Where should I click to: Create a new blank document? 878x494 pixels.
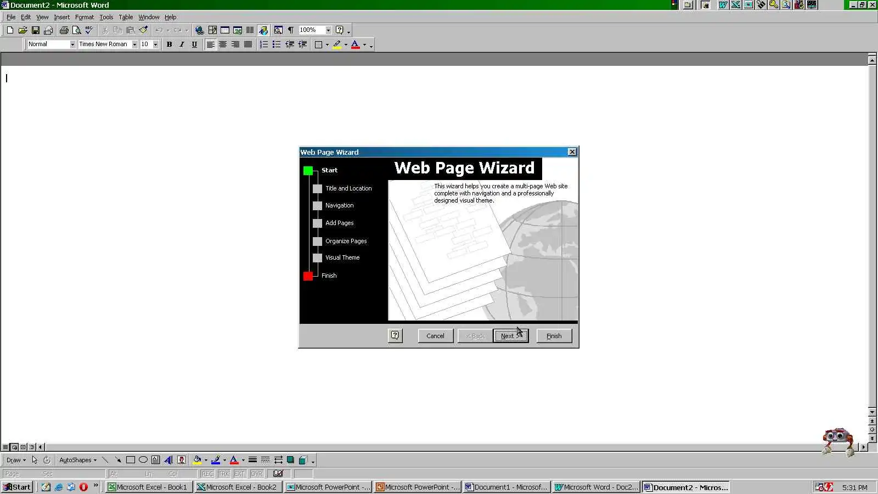(10, 30)
